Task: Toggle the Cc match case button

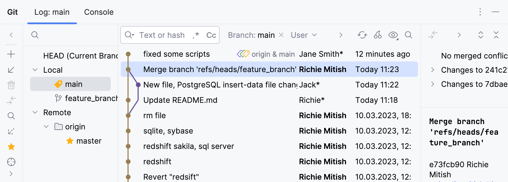Action: 211,35
